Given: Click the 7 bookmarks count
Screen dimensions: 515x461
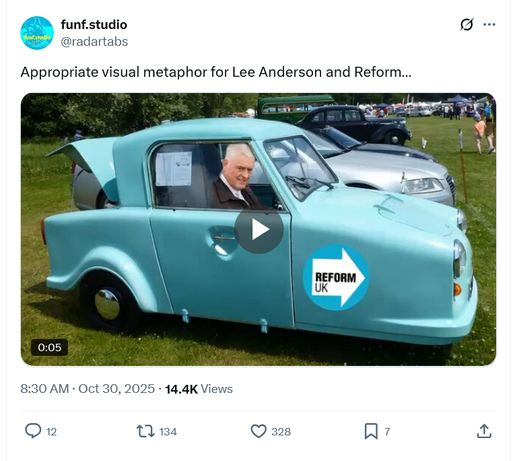Looking at the screenshot, I should point(387,431).
